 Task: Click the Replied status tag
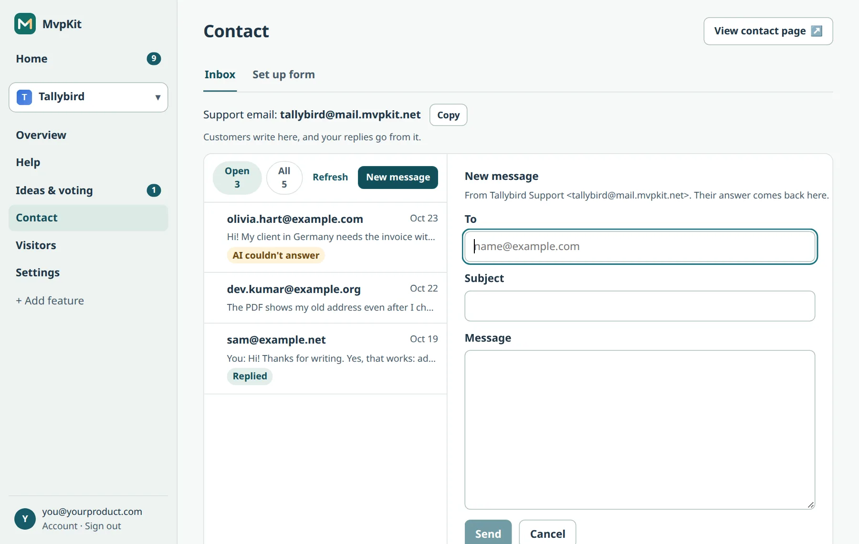point(250,376)
